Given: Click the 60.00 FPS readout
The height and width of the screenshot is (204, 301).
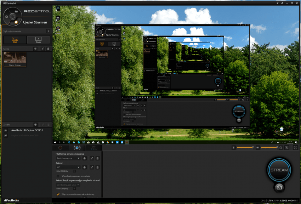Looking at the screenshot, I should pyautogui.click(x=293, y=200).
